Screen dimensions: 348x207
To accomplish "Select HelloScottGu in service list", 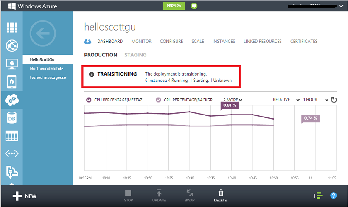I will (x=48, y=59).
